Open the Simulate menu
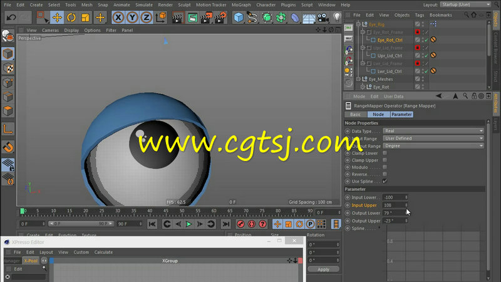 click(x=144, y=5)
